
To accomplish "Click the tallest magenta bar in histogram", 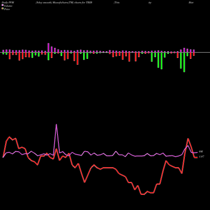I will click(x=48, y=48).
